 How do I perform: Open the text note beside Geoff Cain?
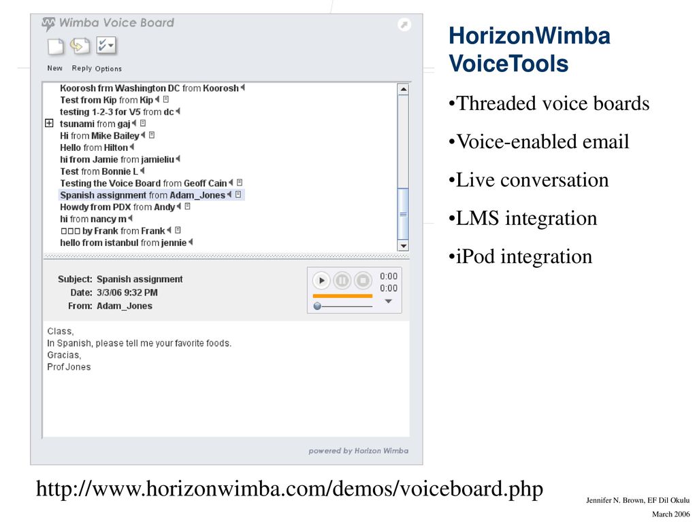point(240,182)
